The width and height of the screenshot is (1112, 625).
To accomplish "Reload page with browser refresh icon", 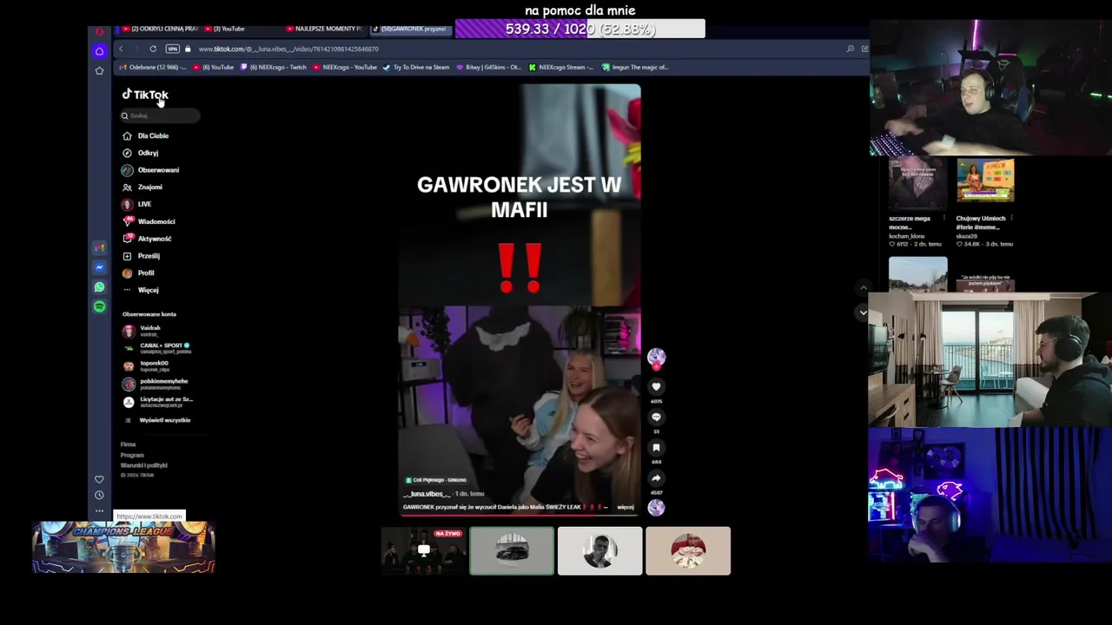I will (x=153, y=49).
